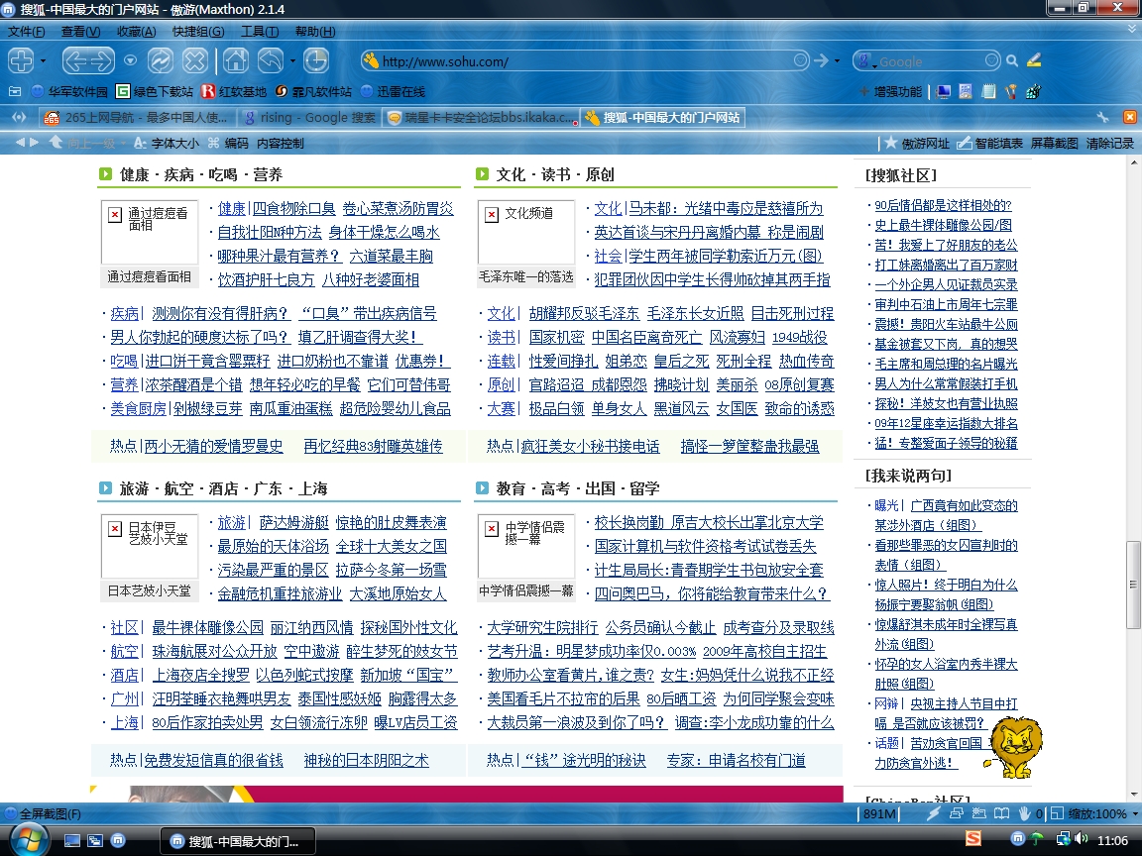
Task: Click the 编码 toolbar button
Action: (228, 144)
